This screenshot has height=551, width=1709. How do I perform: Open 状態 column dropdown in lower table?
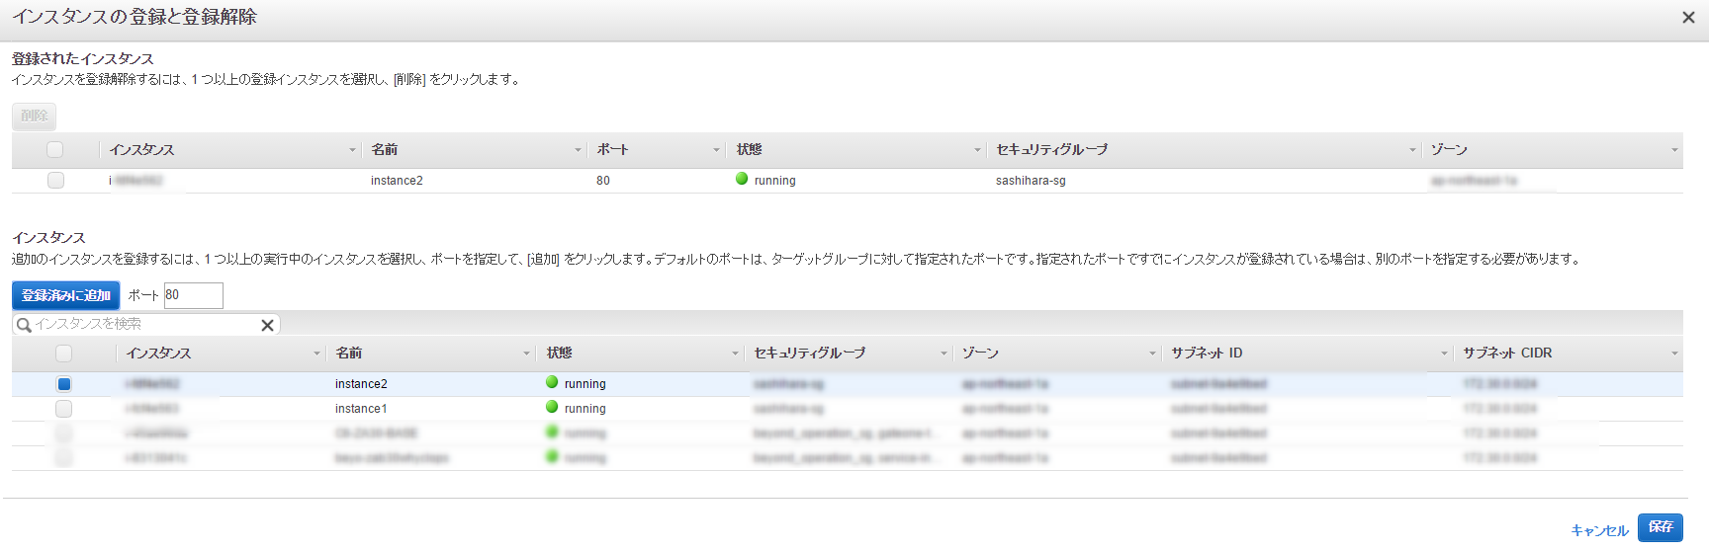coord(735,354)
